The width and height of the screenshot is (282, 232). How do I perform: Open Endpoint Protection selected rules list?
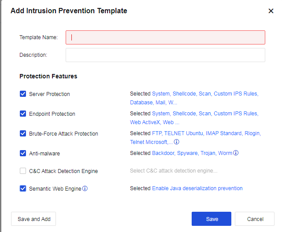point(205,114)
